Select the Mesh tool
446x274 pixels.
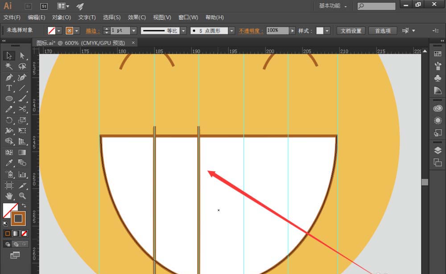(x=9, y=152)
